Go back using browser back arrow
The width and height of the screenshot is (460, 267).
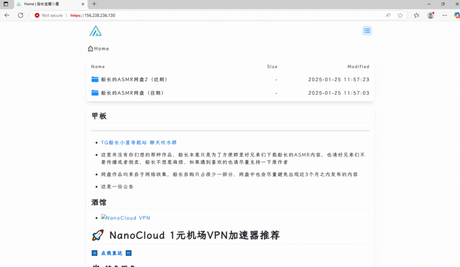point(7,15)
